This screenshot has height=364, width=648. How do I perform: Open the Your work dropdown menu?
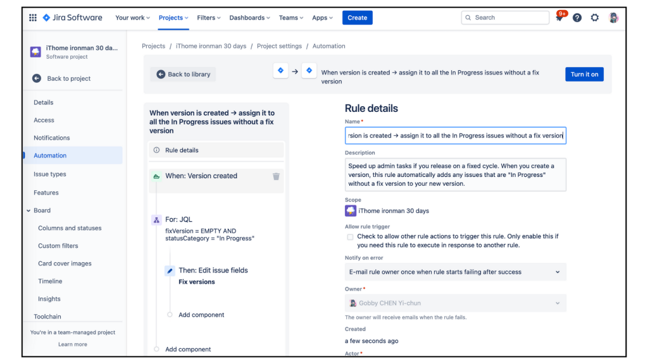pos(133,18)
